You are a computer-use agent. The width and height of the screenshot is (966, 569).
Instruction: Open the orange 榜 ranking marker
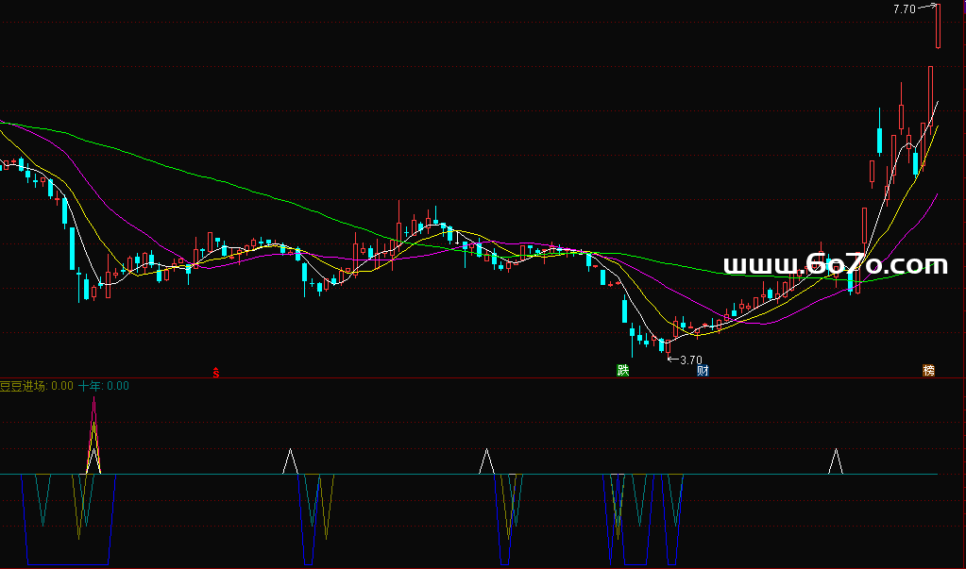tap(929, 370)
